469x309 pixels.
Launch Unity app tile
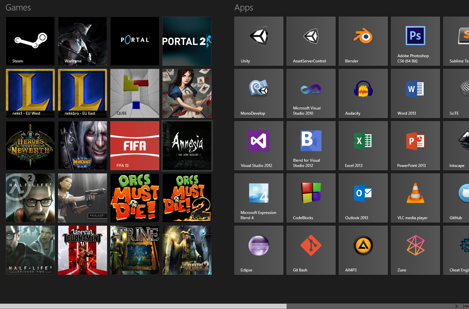click(259, 41)
